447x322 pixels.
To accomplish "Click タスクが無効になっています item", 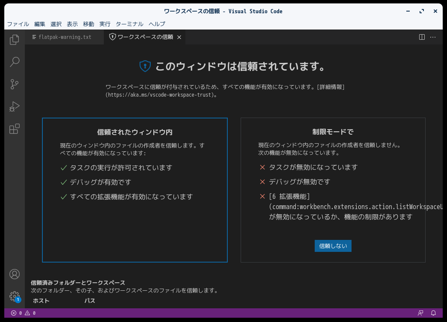I will click(x=313, y=167).
